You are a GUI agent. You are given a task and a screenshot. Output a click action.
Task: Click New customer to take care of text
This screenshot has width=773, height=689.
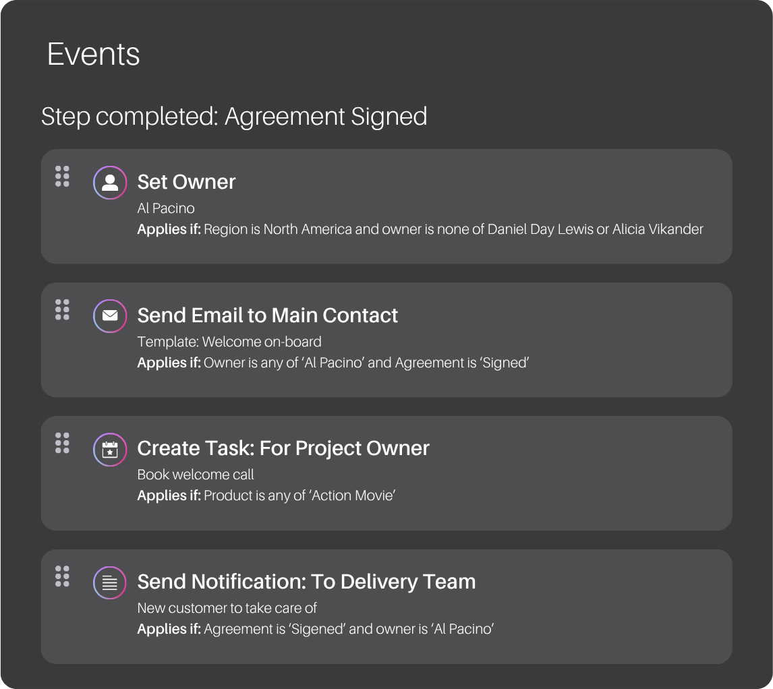(x=227, y=608)
